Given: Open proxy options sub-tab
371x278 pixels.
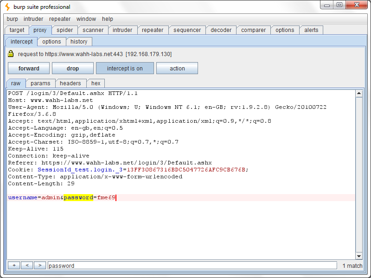Looking at the screenshot, I should pos(51,42).
